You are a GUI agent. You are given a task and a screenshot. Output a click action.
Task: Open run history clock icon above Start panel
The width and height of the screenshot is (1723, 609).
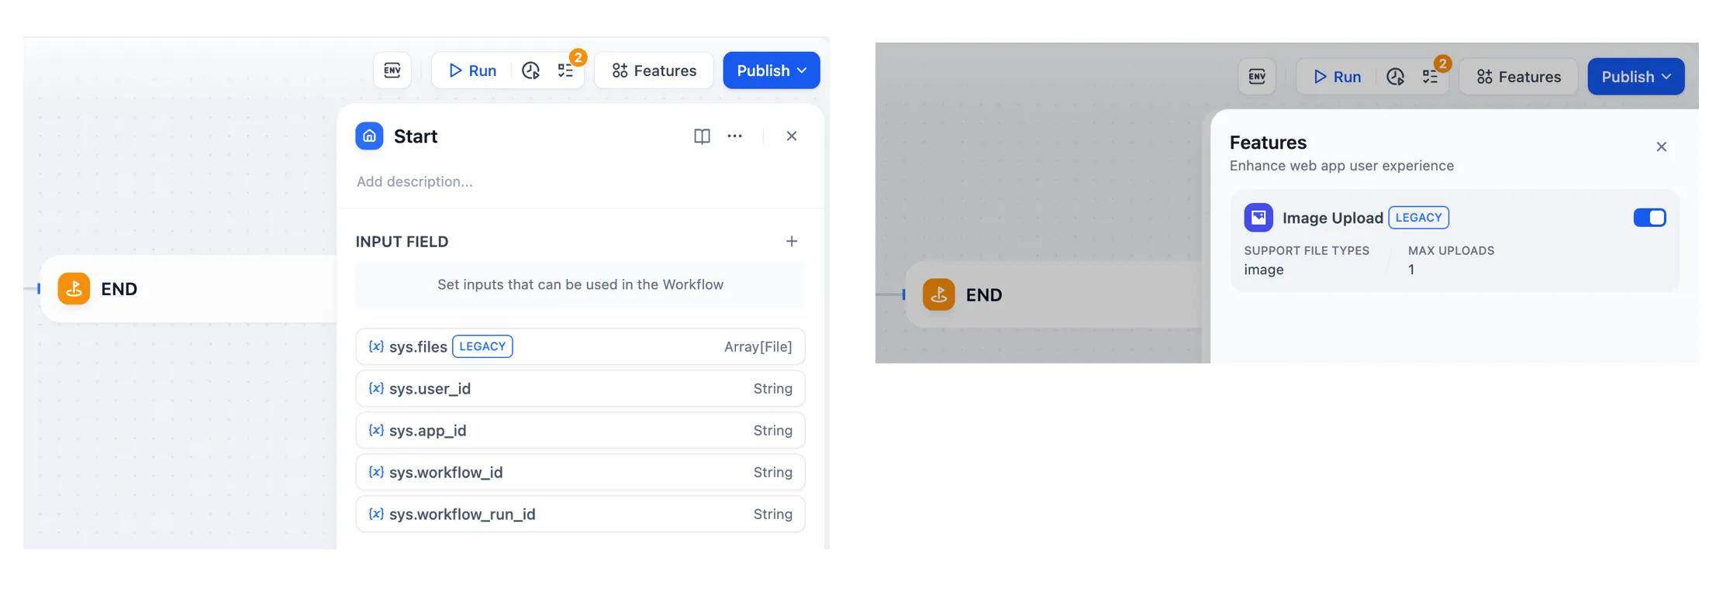click(530, 71)
